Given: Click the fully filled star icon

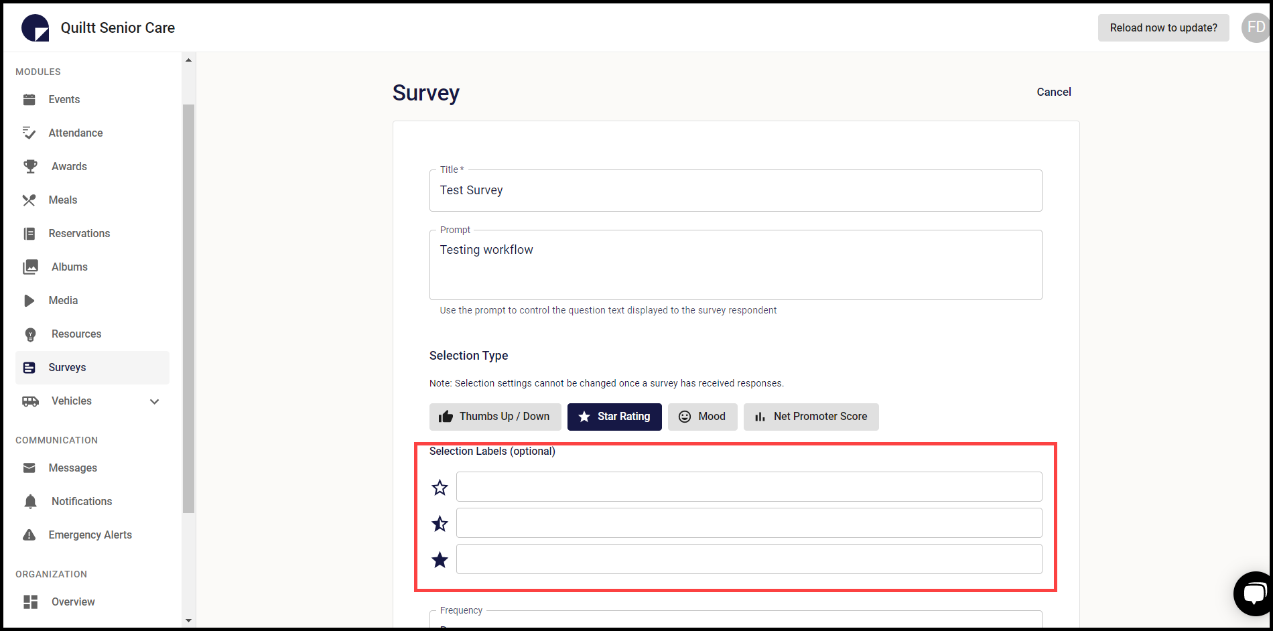Looking at the screenshot, I should click(x=440, y=559).
